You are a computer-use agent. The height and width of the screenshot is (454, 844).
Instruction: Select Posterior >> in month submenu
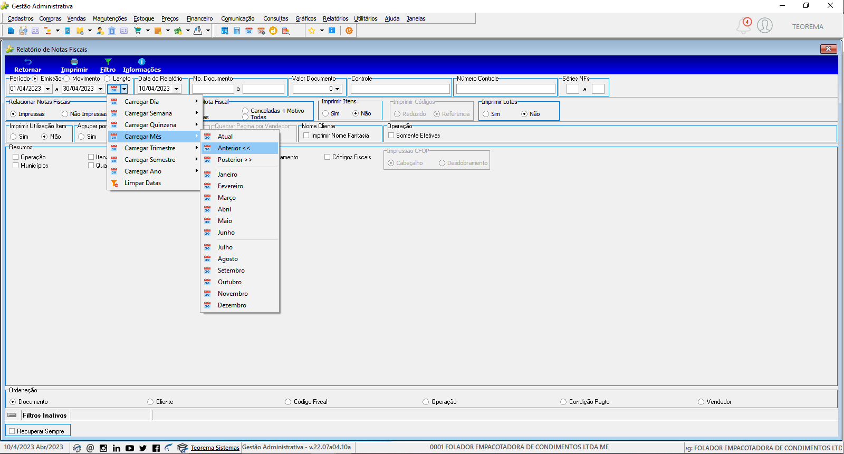tap(240, 160)
